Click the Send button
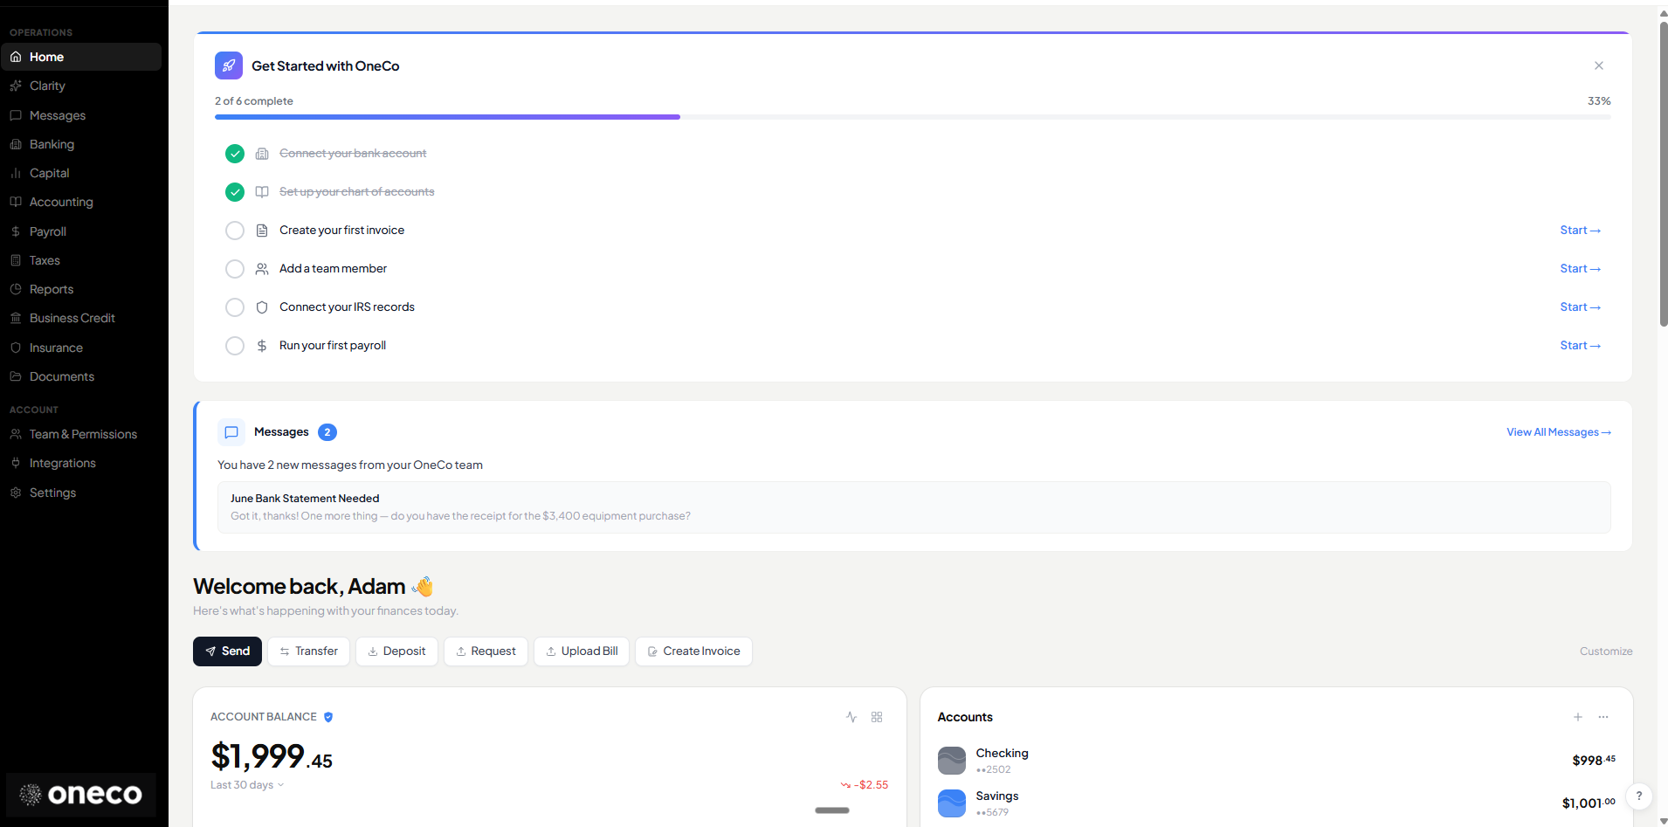Image resolution: width=1668 pixels, height=827 pixels. point(227,651)
